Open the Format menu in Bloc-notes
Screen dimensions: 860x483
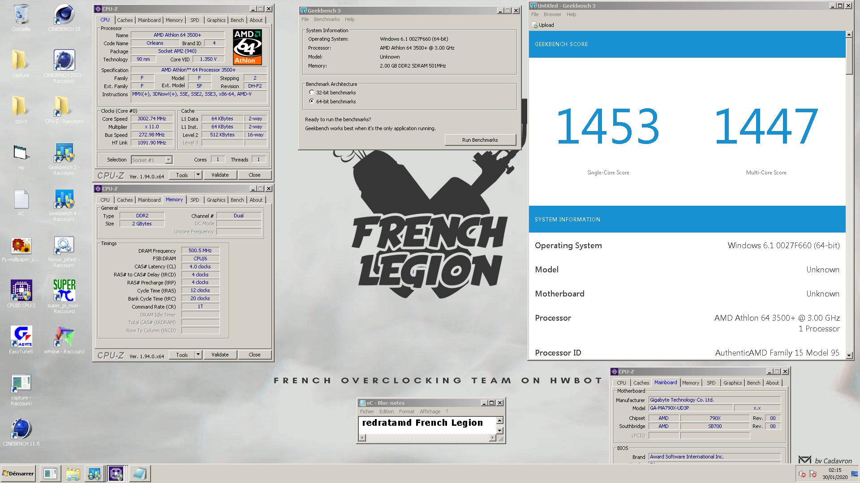coord(407,411)
